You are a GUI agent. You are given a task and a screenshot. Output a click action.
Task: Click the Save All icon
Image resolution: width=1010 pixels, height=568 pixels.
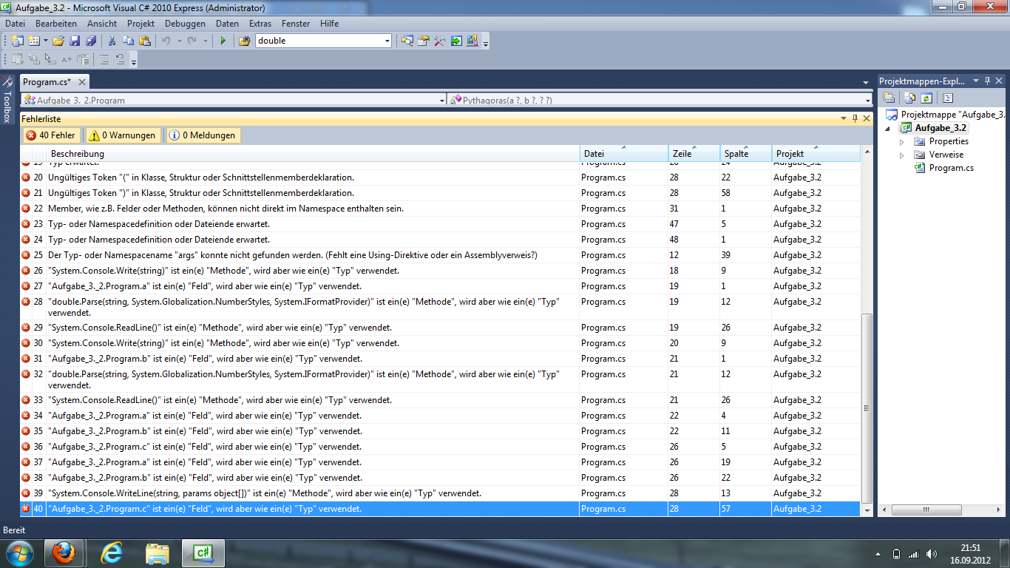(x=90, y=41)
